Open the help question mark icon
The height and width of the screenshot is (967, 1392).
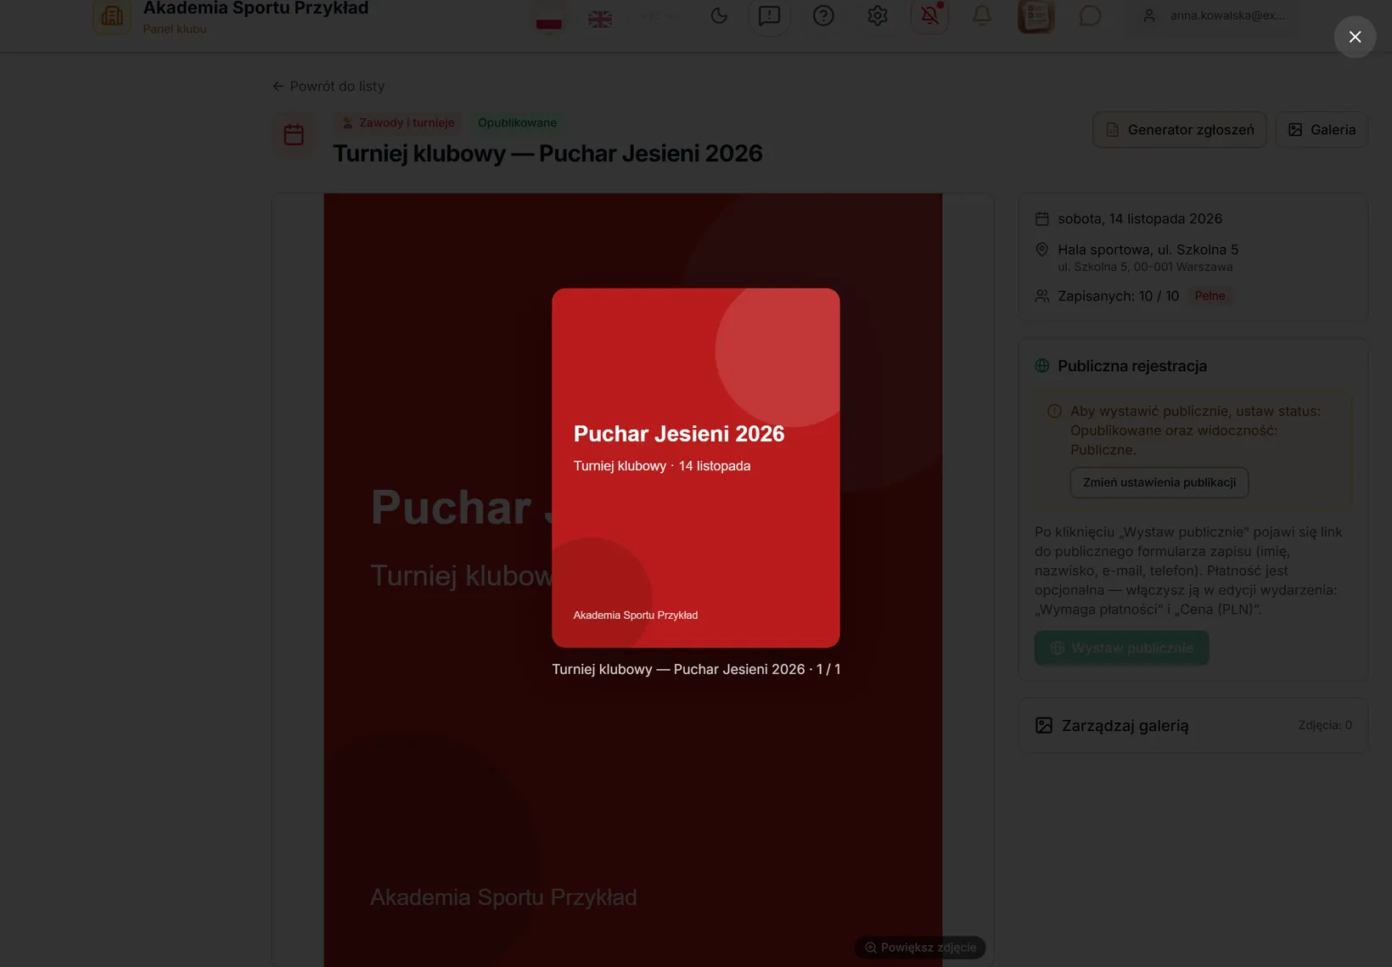(823, 15)
